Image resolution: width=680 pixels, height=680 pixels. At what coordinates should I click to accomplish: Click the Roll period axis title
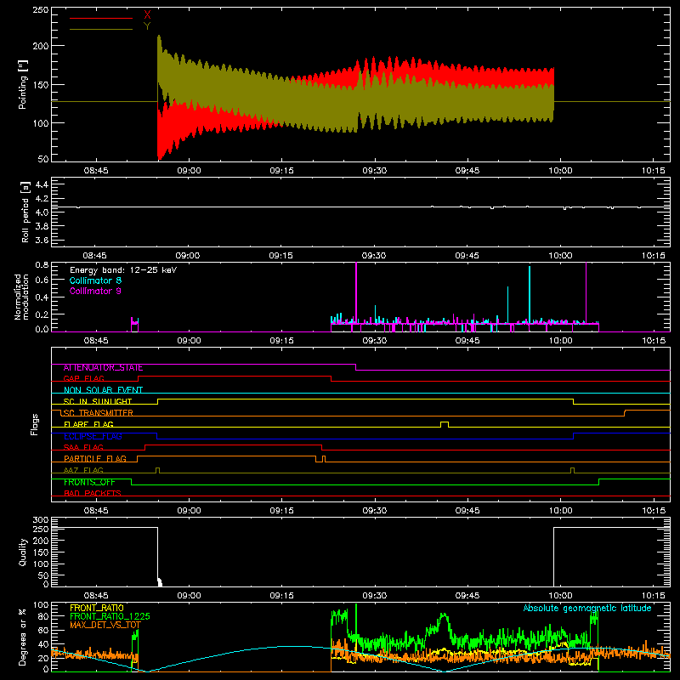tap(25, 212)
